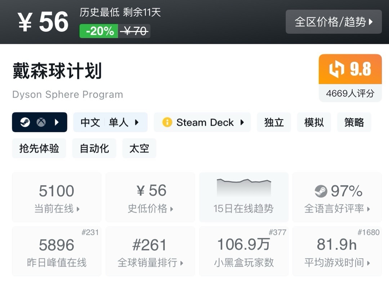Select the 独立 tag
The width and height of the screenshot is (389, 282).
point(274,122)
